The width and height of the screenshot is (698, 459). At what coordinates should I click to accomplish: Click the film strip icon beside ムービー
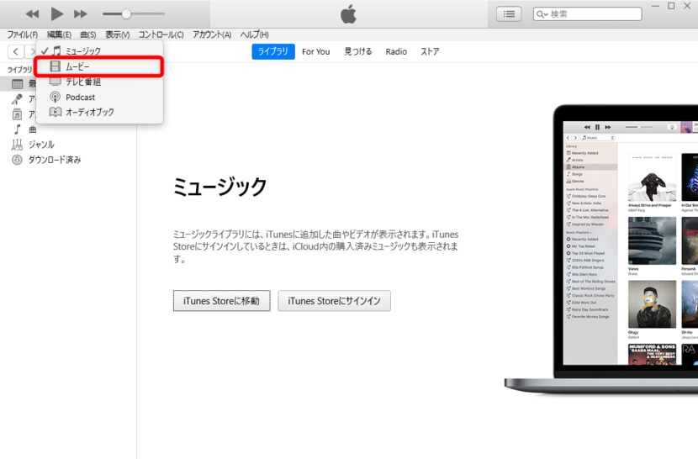pos(56,66)
